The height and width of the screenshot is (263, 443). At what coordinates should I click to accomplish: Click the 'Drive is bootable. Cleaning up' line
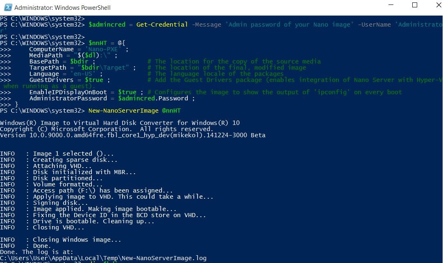click(x=77, y=221)
